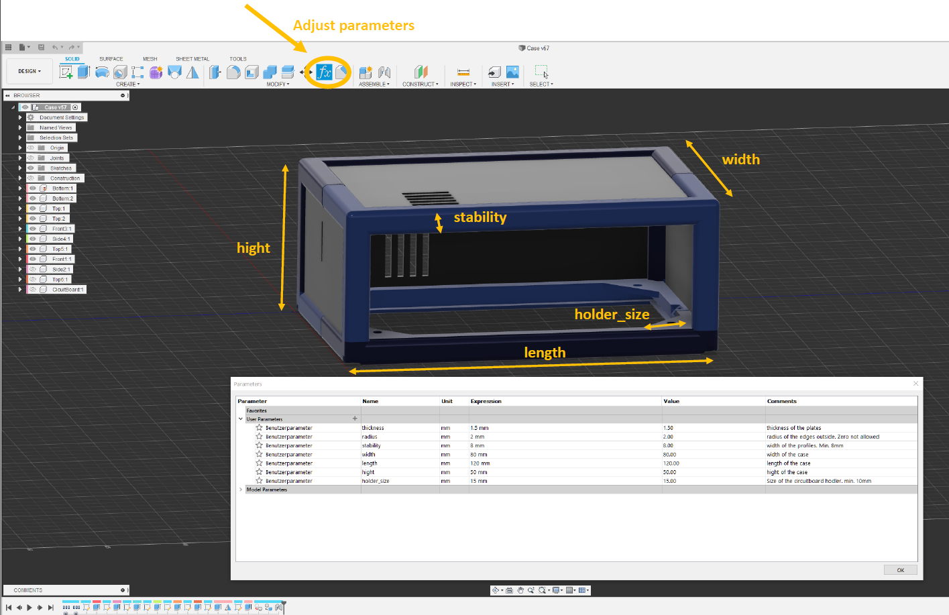
Task: Add a user parameter with plus button
Action: 355,418
